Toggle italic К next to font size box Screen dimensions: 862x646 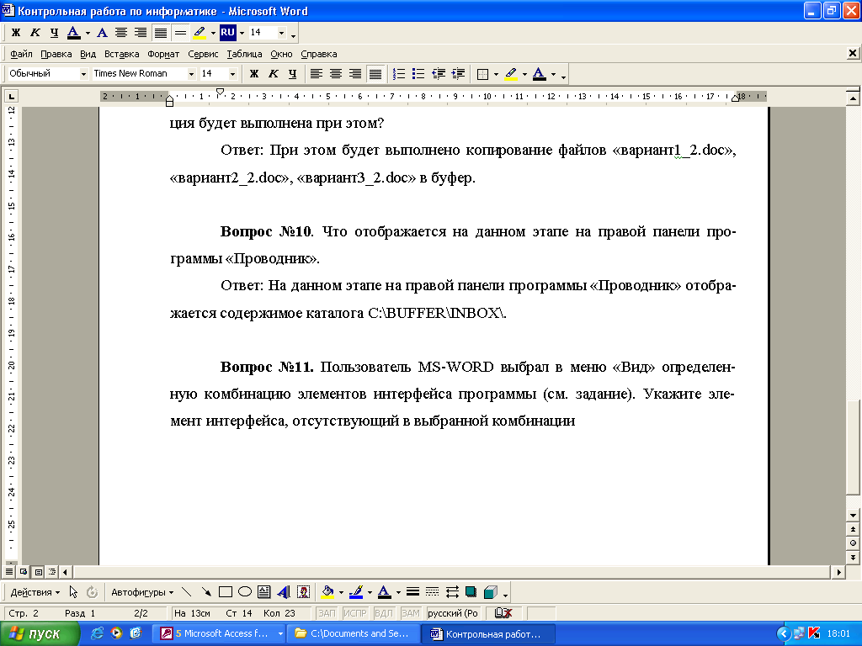point(274,74)
